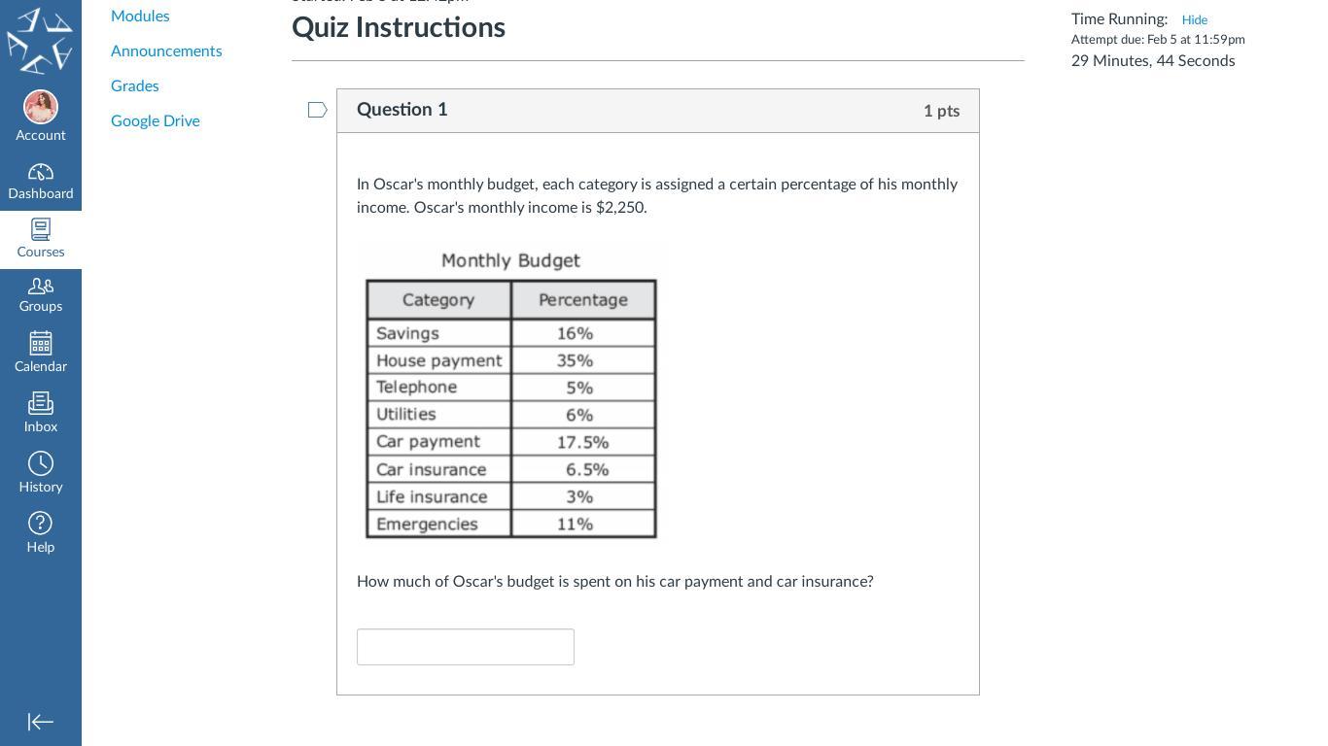Open the Modules course link
The width and height of the screenshot is (1328, 746).
click(140, 16)
